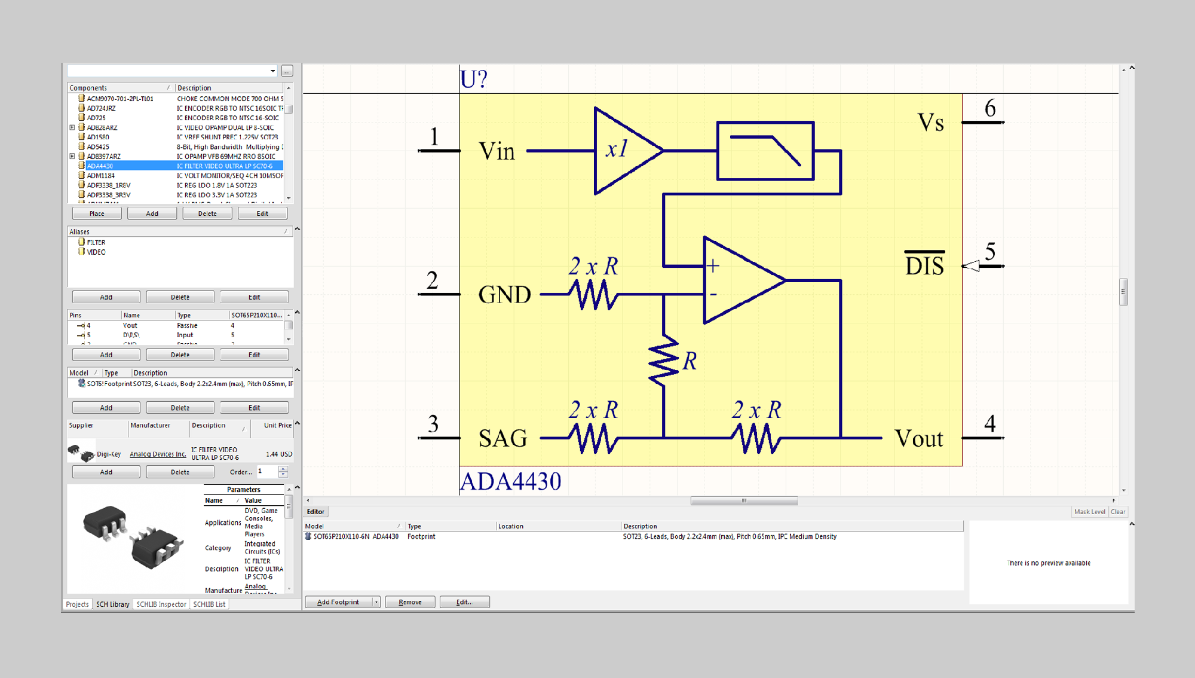Switch to the Projects tab
Screen dimensions: 1195x678
(x=77, y=604)
